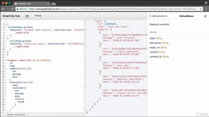Collapse the fold arrow on line 1
Screen dimensions: 209x117
pyautogui.click(x=6, y=25)
